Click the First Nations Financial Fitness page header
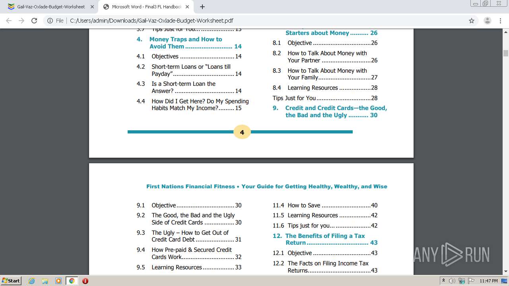 (x=267, y=186)
